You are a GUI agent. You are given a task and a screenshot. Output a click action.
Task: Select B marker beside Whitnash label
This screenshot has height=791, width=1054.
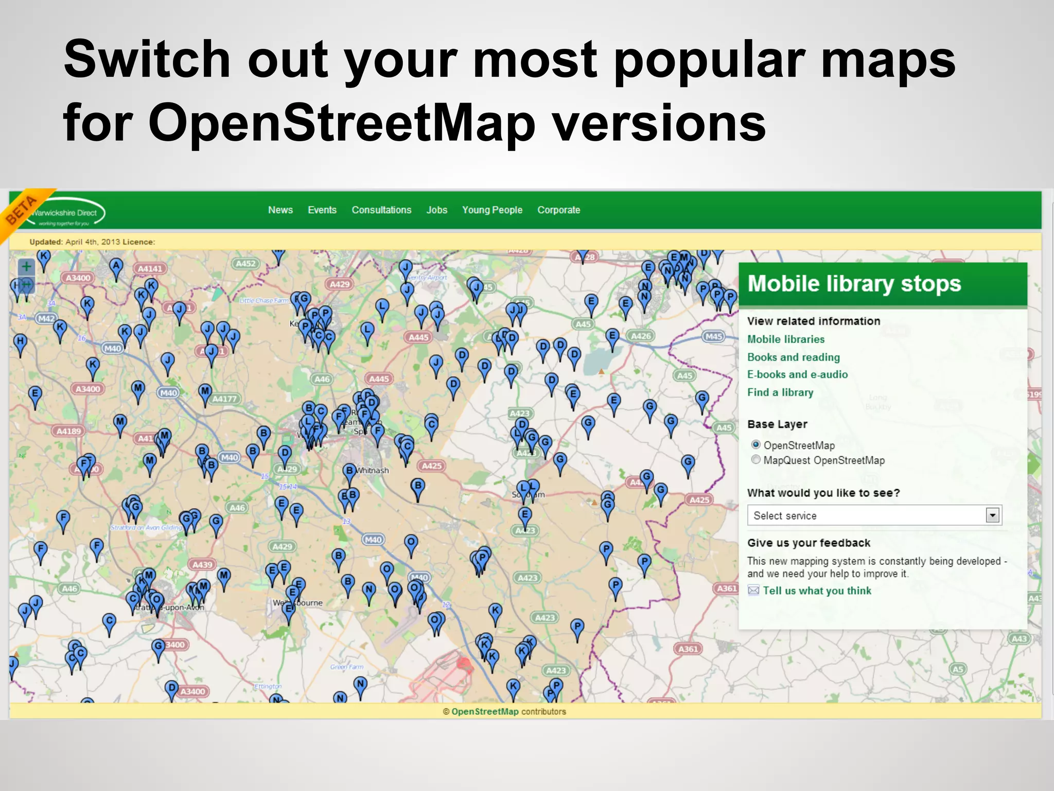tap(349, 474)
